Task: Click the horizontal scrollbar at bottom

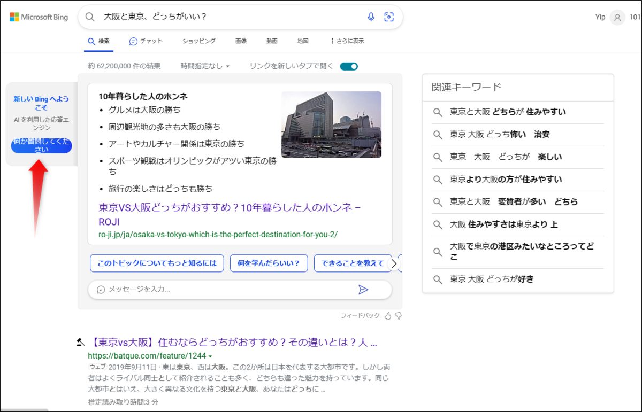Action: [24, 410]
